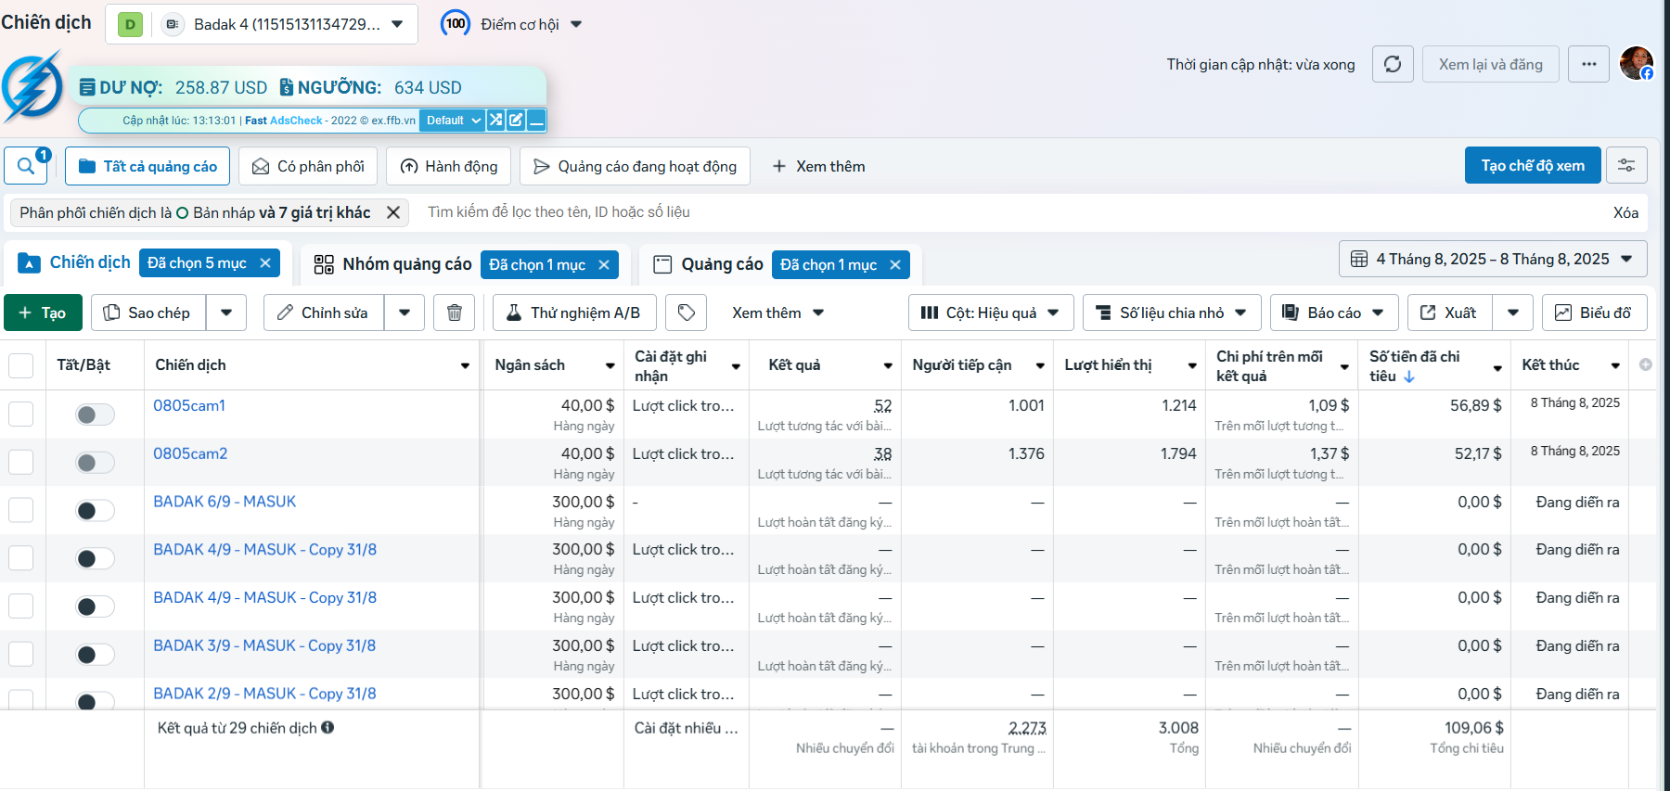Open the profile avatar menu

1637,63
